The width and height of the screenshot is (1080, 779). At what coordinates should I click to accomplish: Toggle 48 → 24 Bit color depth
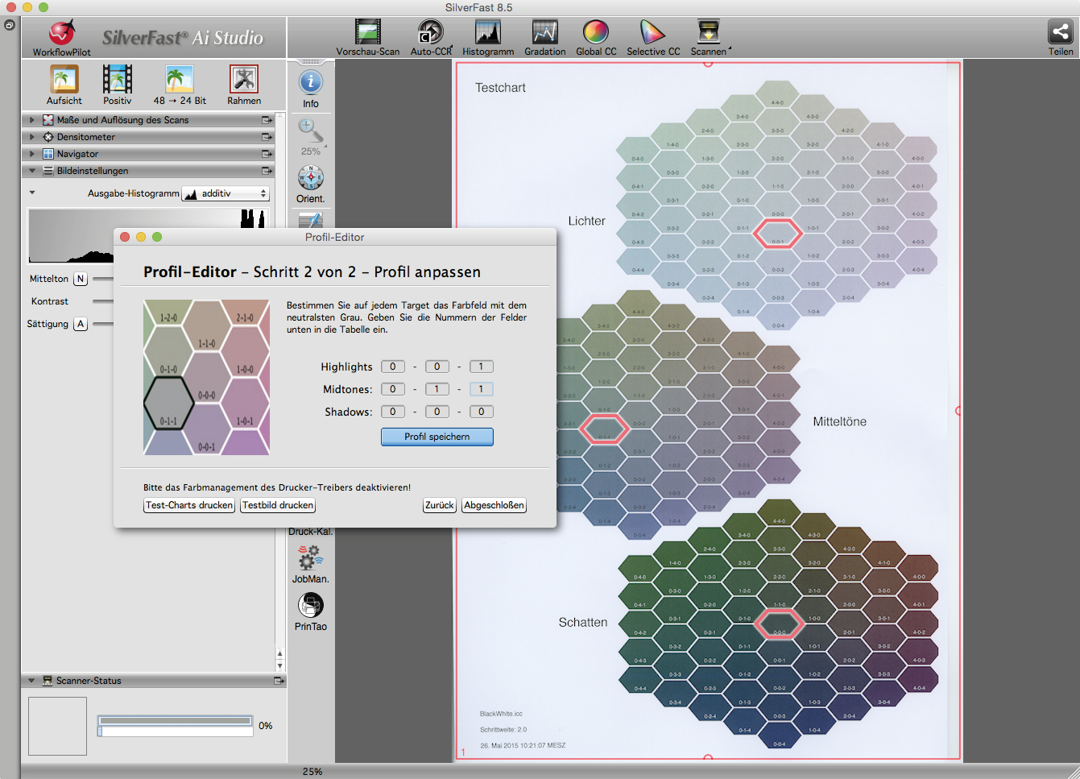[x=179, y=81]
